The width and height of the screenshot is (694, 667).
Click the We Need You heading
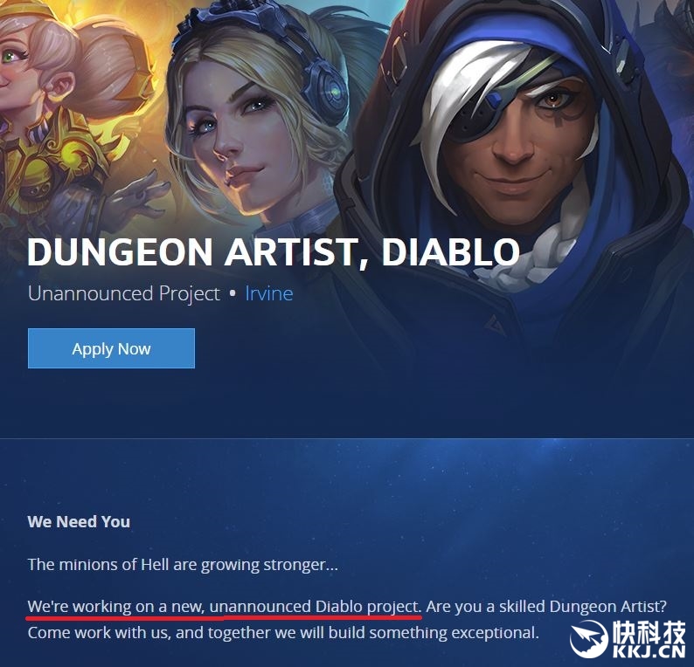79,521
